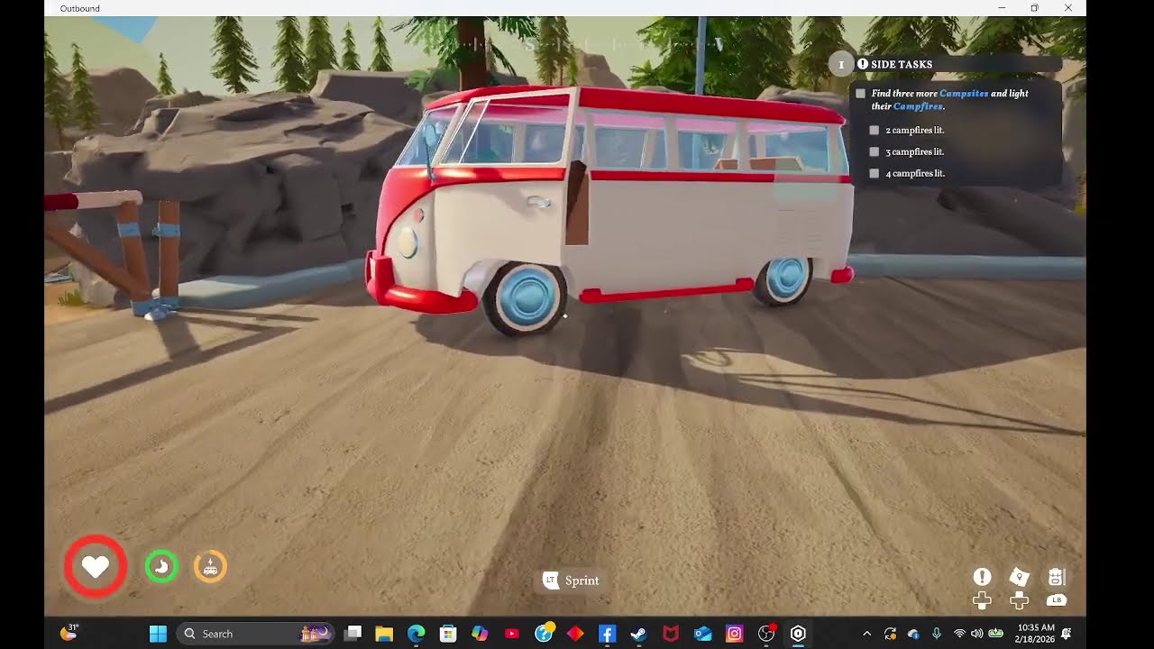Viewport: 1154px width, 649px height.
Task: Open the volume control in system tray
Action: tap(976, 634)
